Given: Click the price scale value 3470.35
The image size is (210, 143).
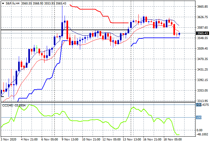Looking at the screenshot, I should point(202,59).
